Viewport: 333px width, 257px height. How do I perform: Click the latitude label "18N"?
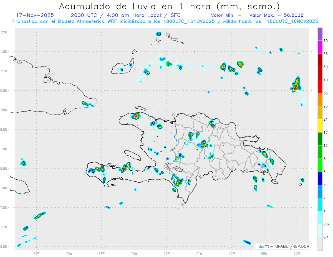coord(5,188)
